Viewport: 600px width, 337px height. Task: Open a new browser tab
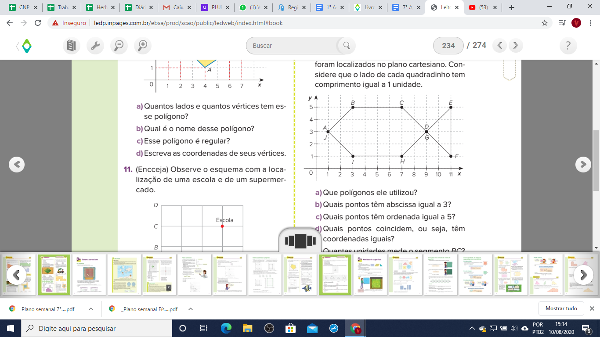(x=511, y=7)
